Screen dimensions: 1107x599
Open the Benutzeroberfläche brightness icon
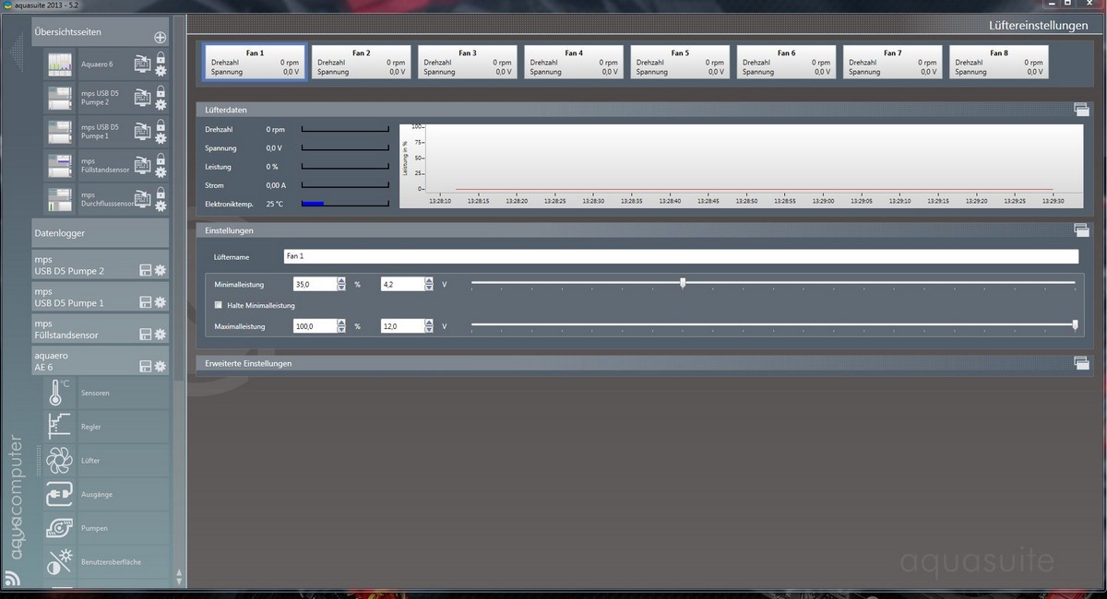point(59,561)
